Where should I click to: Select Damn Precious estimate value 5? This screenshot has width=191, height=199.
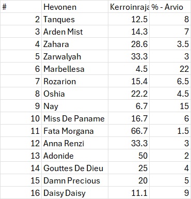(170, 180)
